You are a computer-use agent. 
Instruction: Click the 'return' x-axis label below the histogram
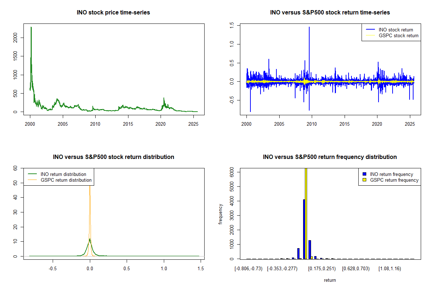[x=330, y=280]
